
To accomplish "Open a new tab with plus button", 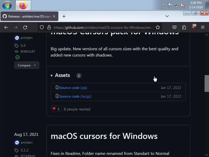I will (64, 16).
